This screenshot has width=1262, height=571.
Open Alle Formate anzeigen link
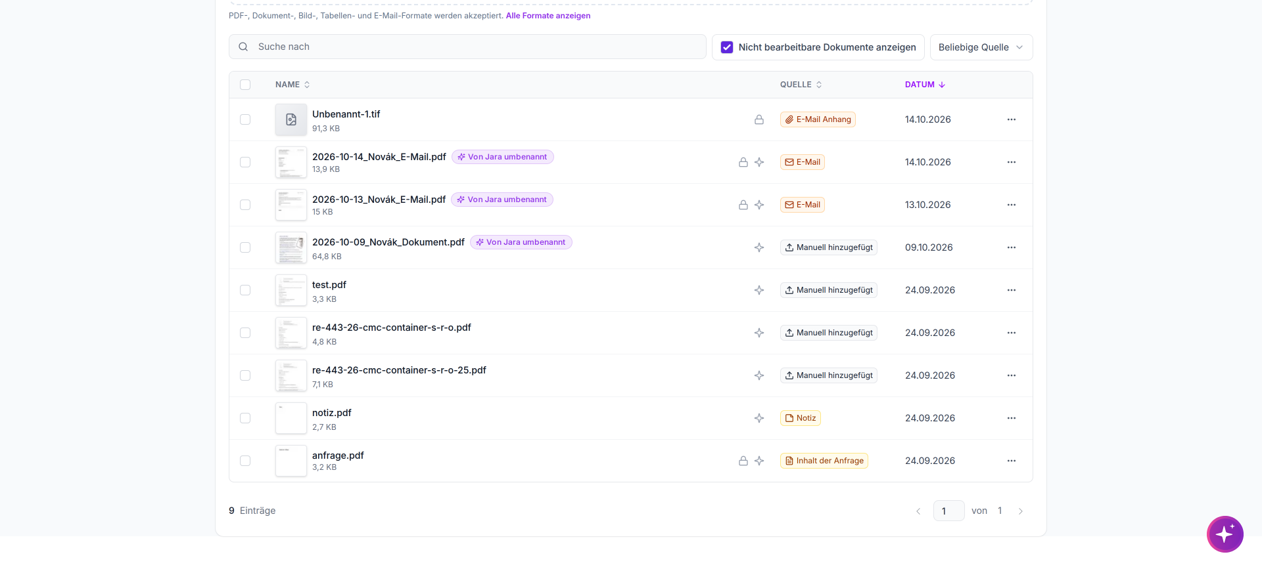click(x=548, y=16)
